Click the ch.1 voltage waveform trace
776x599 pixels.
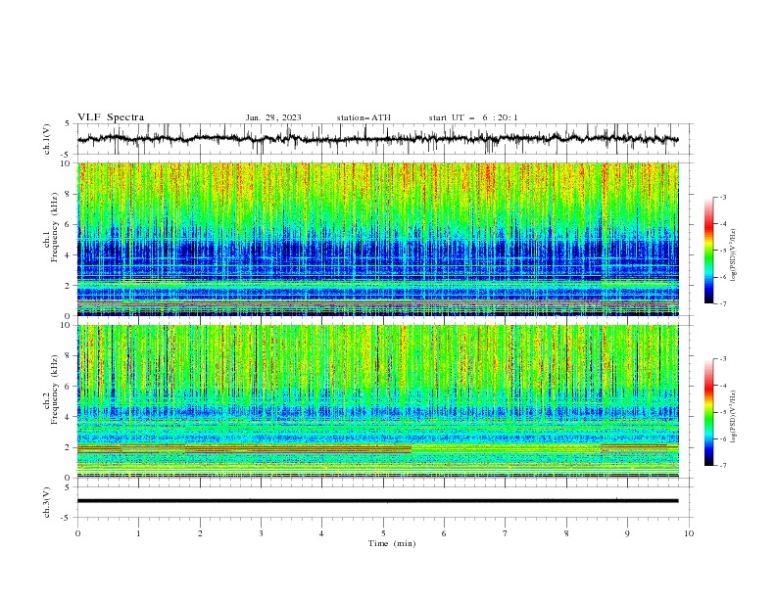[x=378, y=139]
